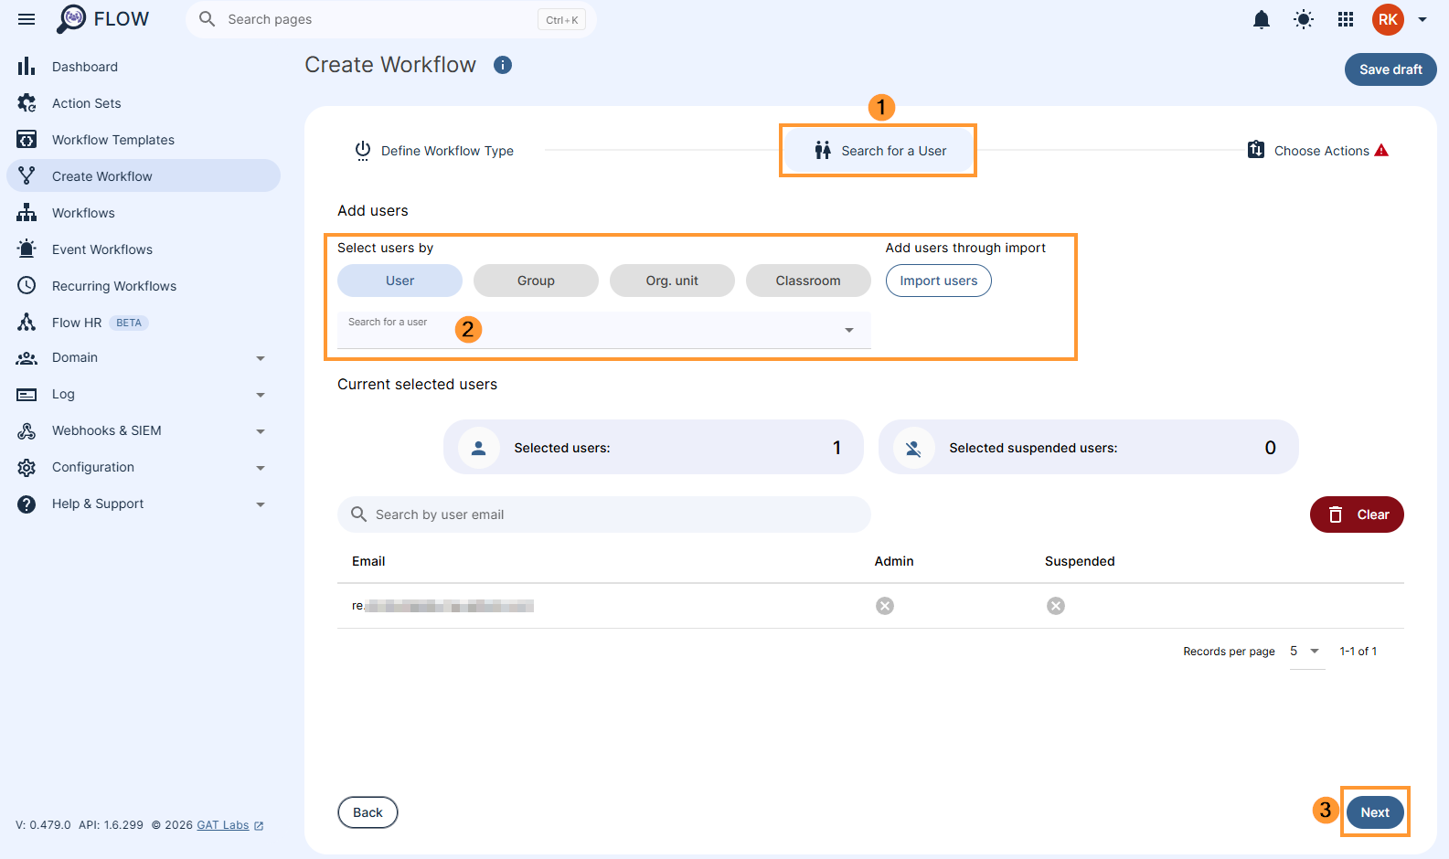1449x859 pixels.
Task: Select users by User option
Action: pos(400,281)
